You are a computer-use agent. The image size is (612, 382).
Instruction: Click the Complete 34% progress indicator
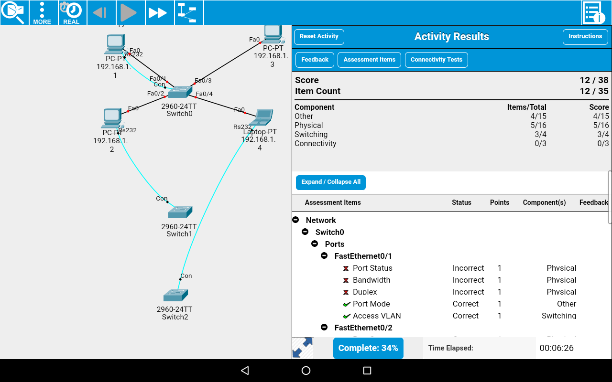click(x=368, y=348)
